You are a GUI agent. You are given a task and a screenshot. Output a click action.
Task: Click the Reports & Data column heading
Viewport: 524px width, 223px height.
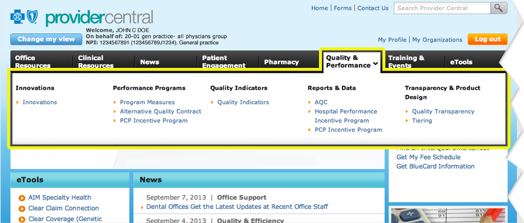332,88
